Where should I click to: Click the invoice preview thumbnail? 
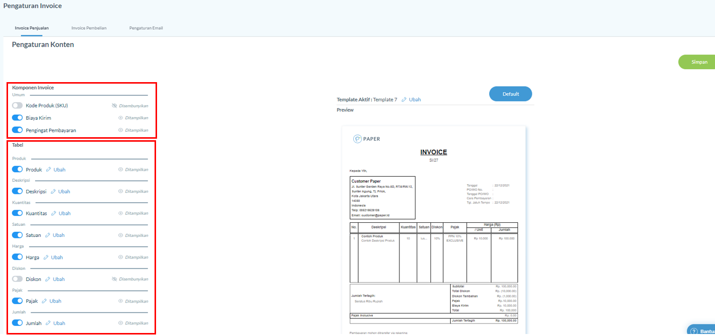pos(434,230)
